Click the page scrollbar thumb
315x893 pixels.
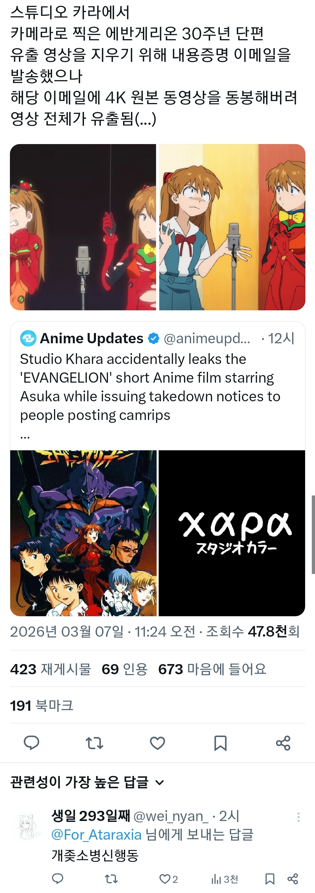[313, 535]
